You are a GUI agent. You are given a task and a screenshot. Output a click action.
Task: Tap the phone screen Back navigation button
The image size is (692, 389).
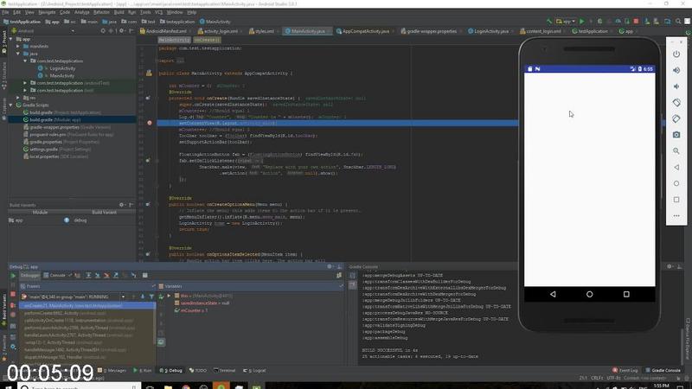pyautogui.click(x=553, y=294)
